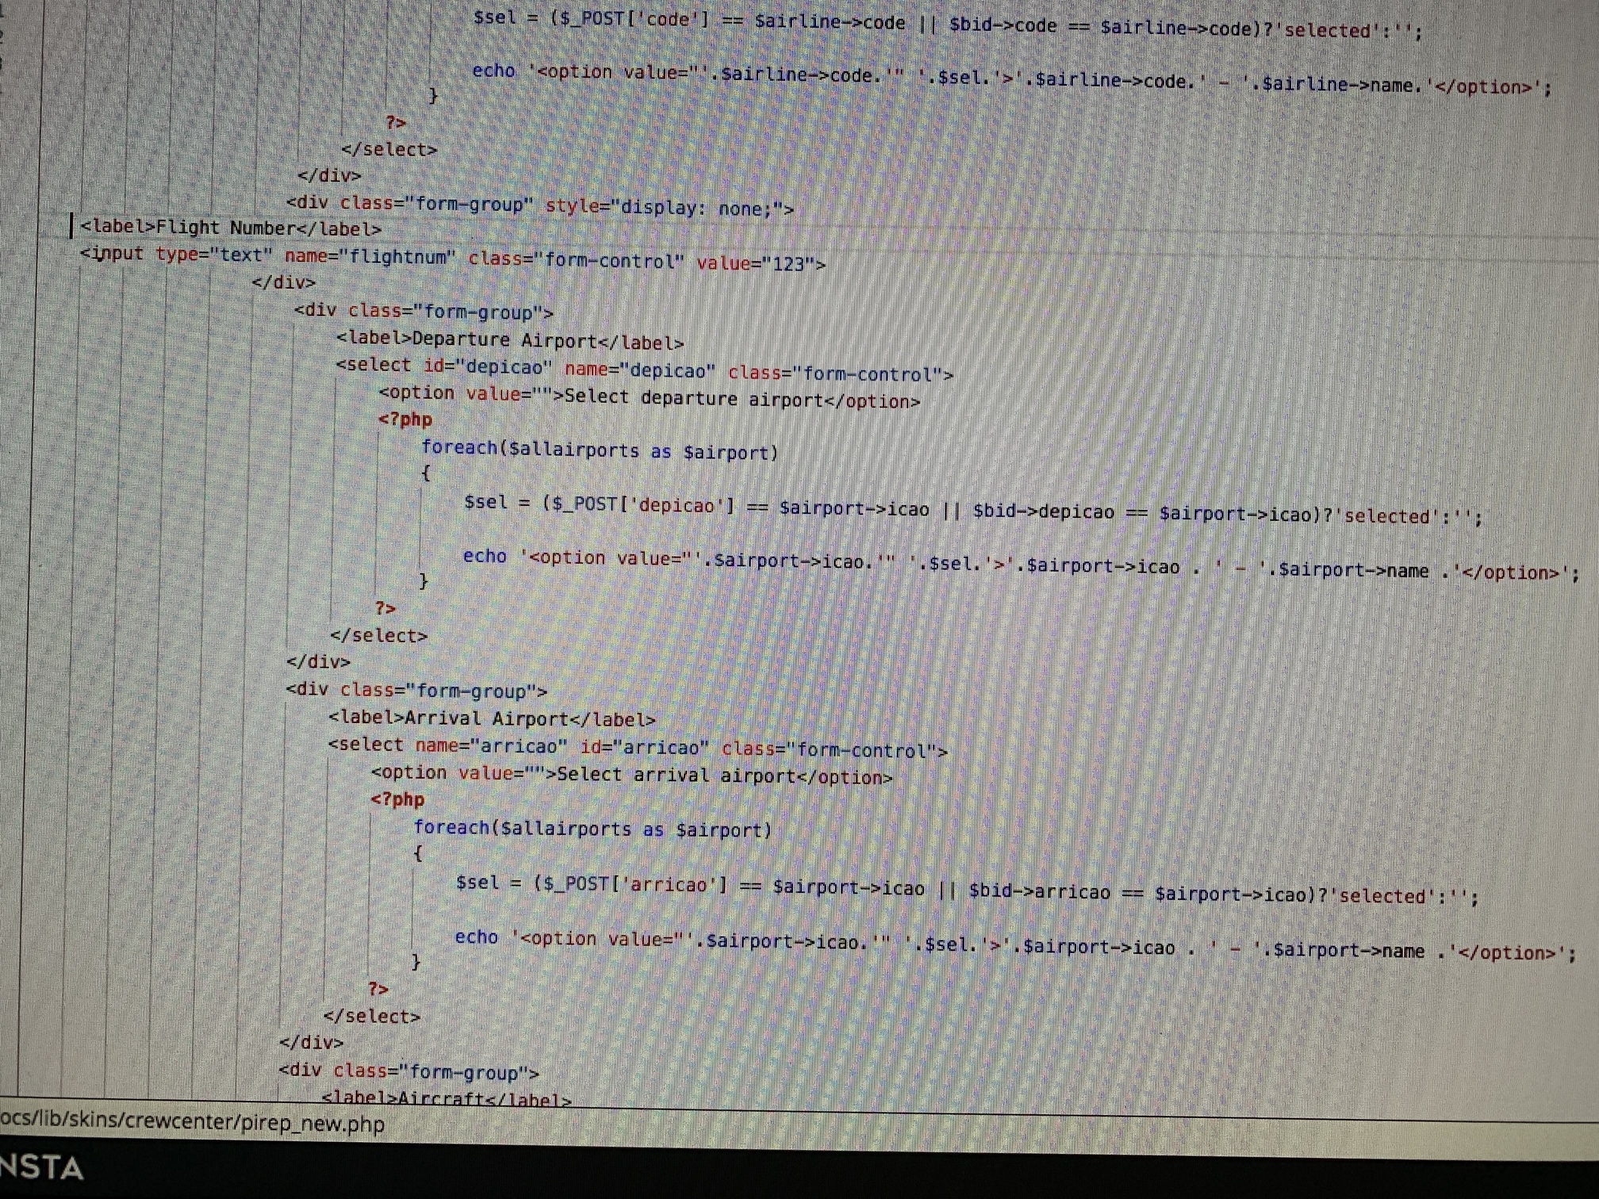Click the 'Select arrival airport' option line
This screenshot has height=1199, width=1599.
click(x=632, y=775)
